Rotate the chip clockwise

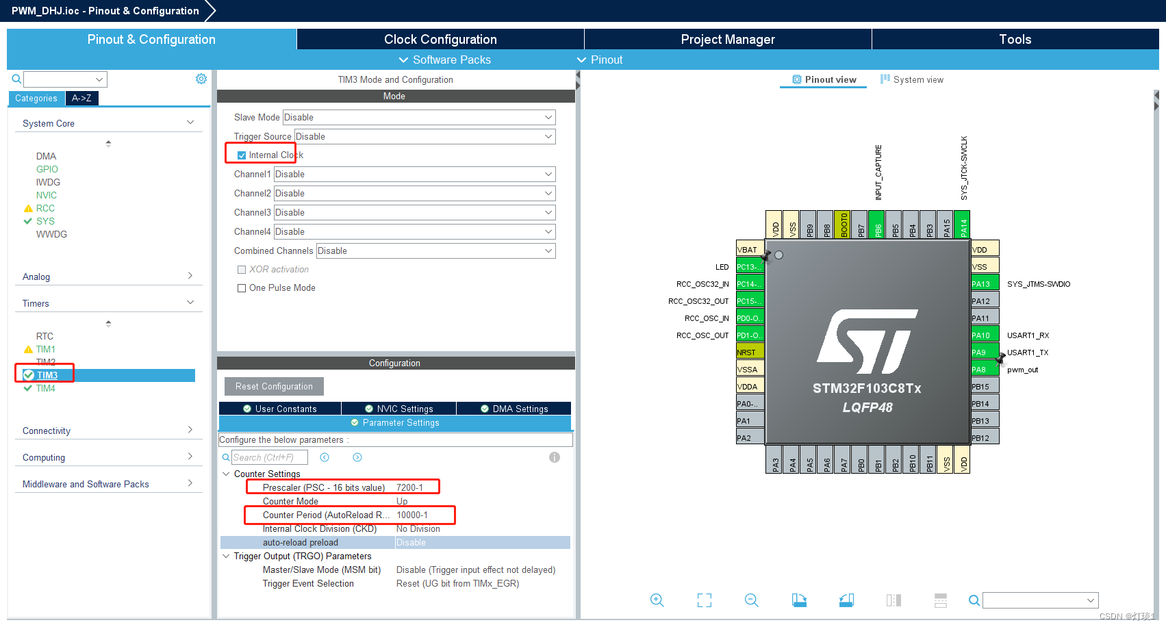point(799,600)
